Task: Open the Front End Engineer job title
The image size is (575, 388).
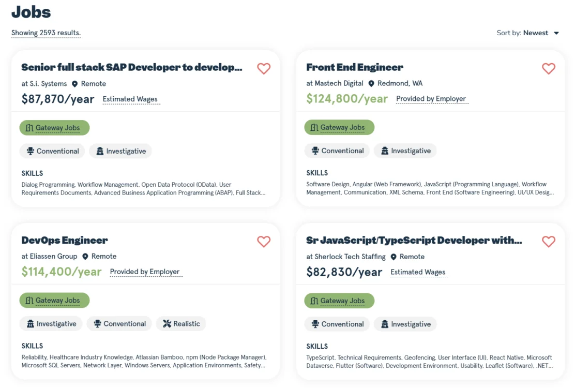Action: pyautogui.click(x=355, y=67)
